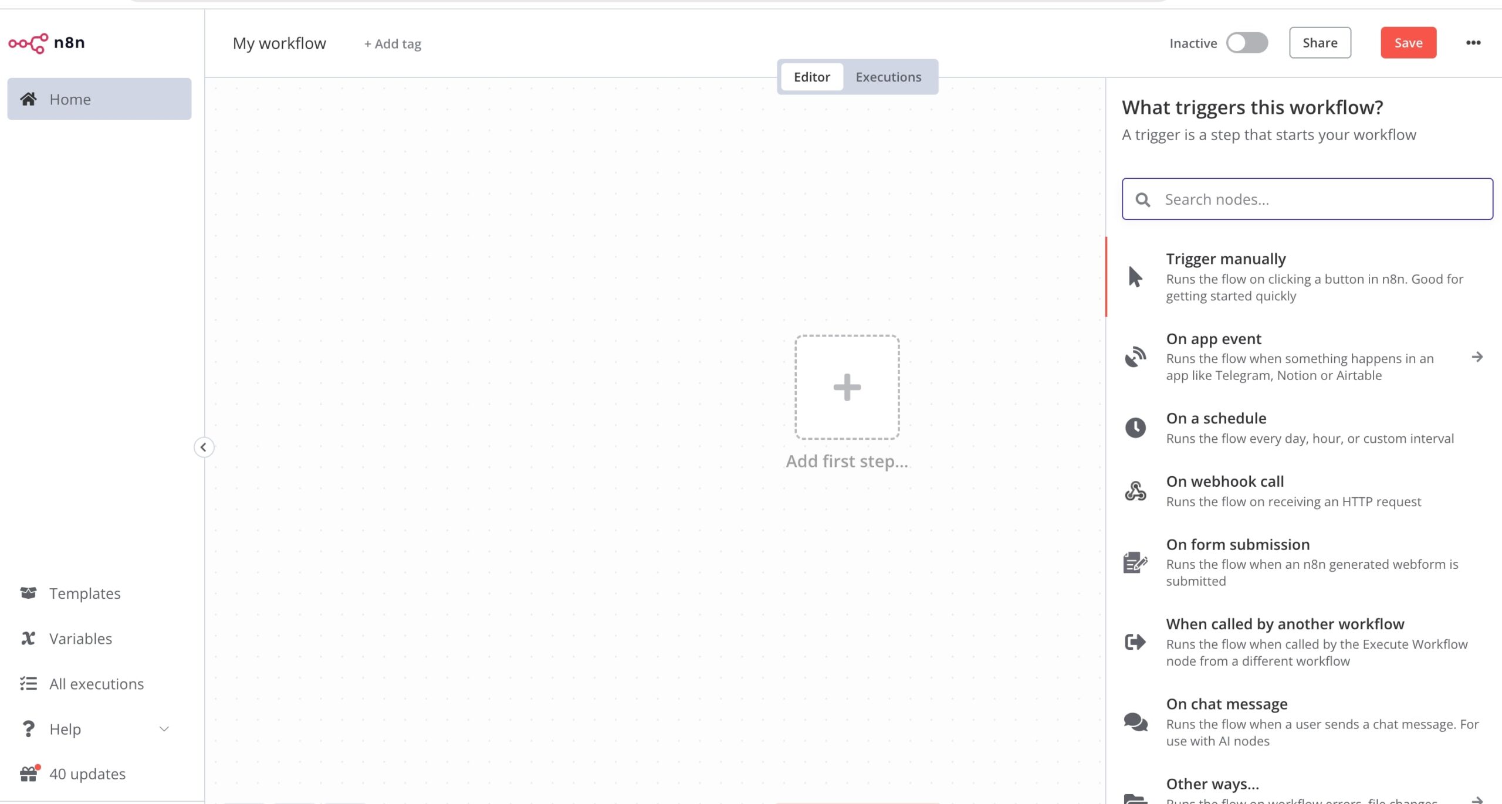
Task: Click the When called by another workflow icon
Action: (x=1135, y=642)
